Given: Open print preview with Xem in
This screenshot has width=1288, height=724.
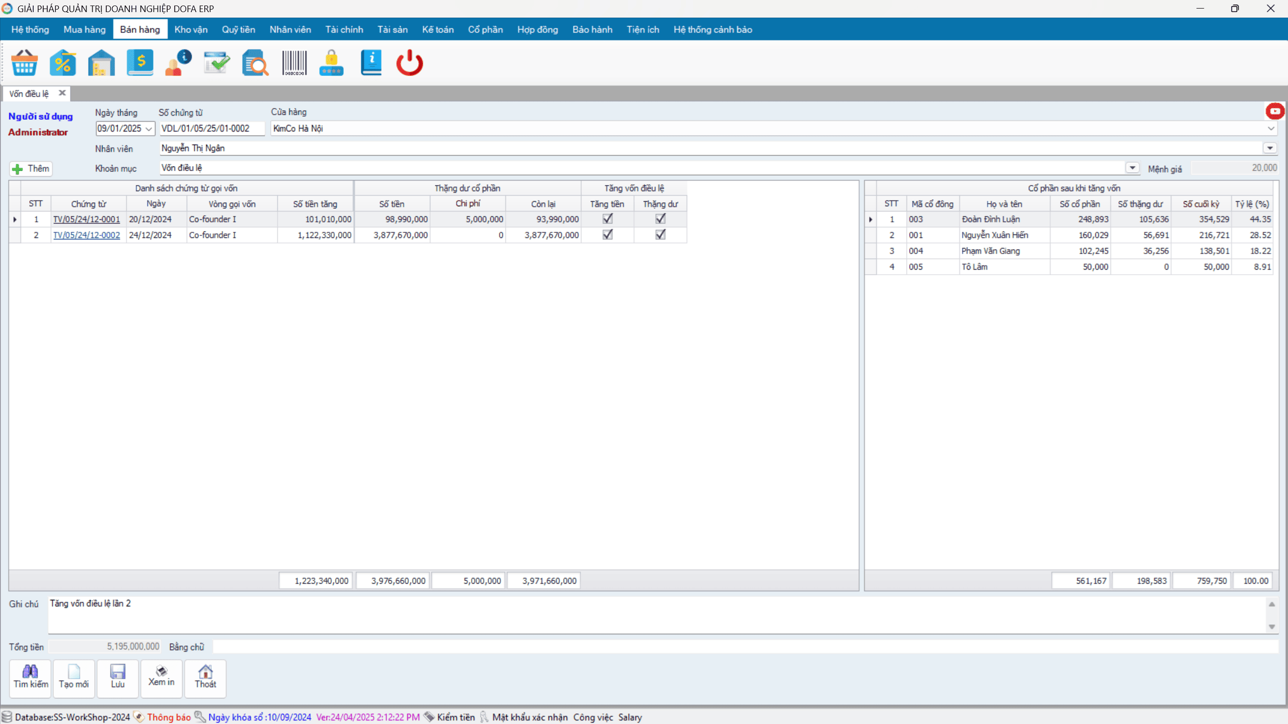Looking at the screenshot, I should (x=162, y=678).
